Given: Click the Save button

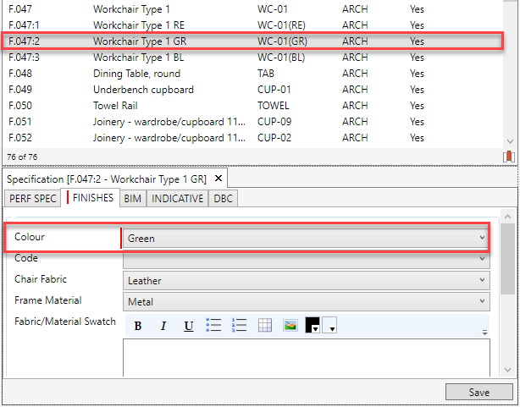Looking at the screenshot, I should click(479, 393).
